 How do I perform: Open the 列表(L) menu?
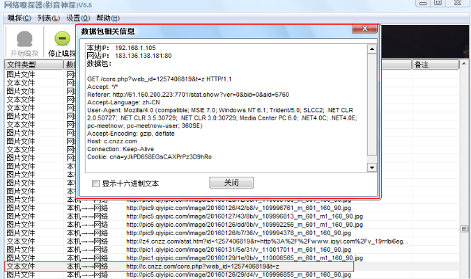tap(49, 18)
